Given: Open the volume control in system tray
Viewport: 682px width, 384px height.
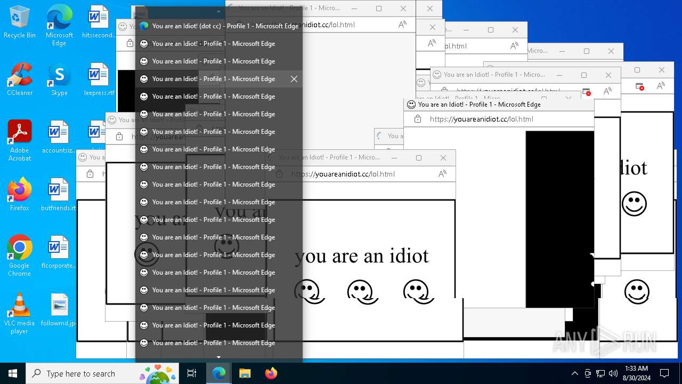Looking at the screenshot, I should (x=613, y=373).
